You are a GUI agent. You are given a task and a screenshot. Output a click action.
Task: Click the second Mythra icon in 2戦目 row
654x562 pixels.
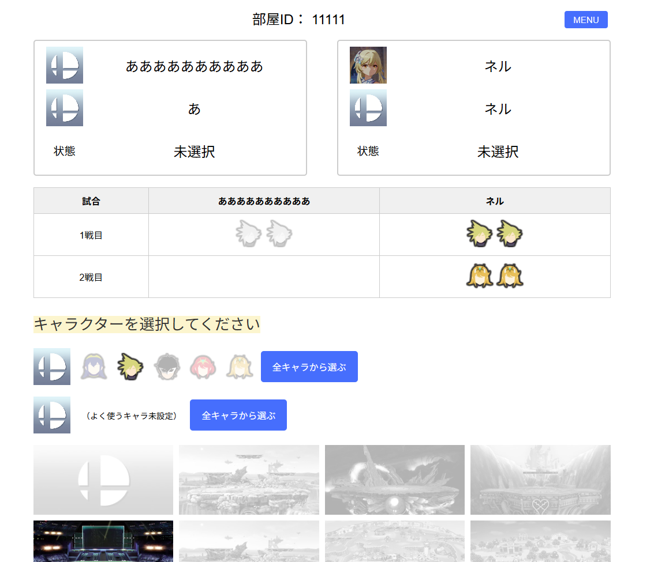tap(510, 276)
